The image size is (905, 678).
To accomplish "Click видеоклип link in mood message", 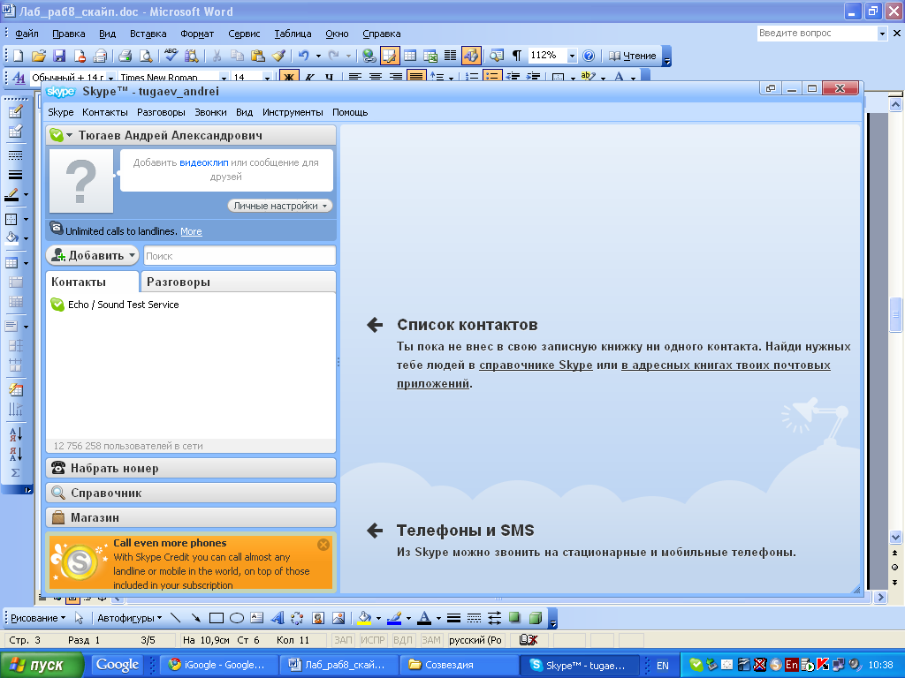I will tap(204, 162).
